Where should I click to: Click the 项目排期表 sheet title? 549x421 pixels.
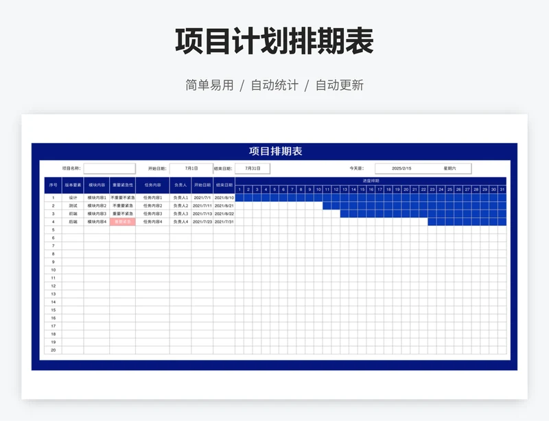(x=276, y=151)
